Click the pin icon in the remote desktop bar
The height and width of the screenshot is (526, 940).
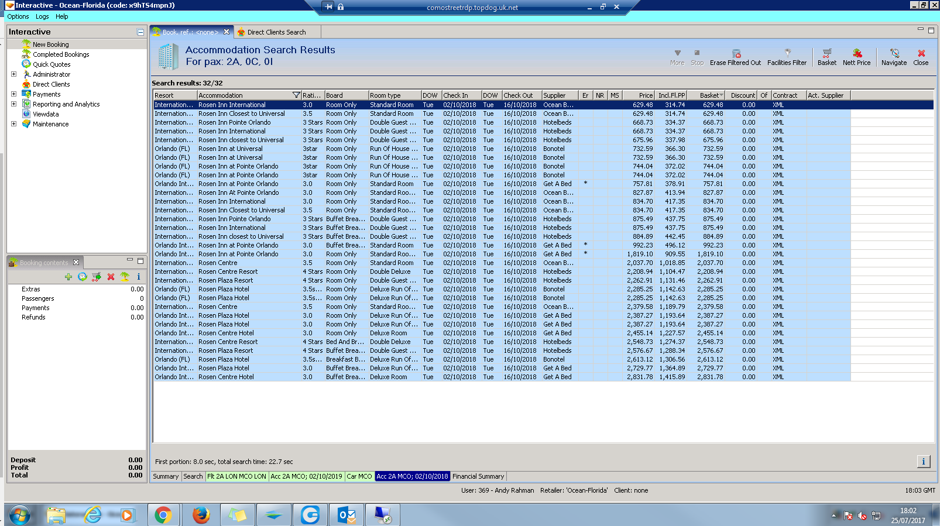click(x=329, y=7)
